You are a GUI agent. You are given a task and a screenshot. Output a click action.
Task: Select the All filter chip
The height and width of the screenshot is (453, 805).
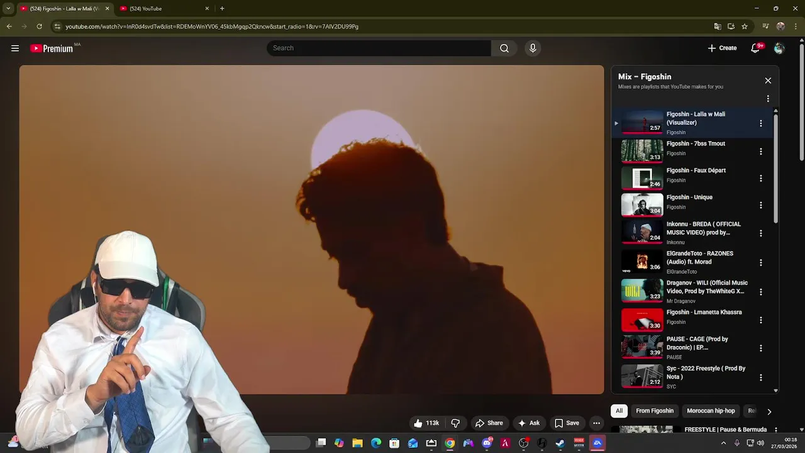click(619, 411)
